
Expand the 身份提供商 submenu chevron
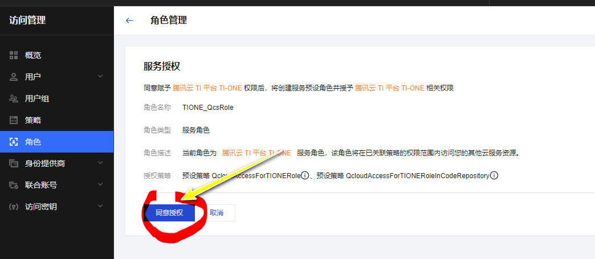[x=100, y=163]
